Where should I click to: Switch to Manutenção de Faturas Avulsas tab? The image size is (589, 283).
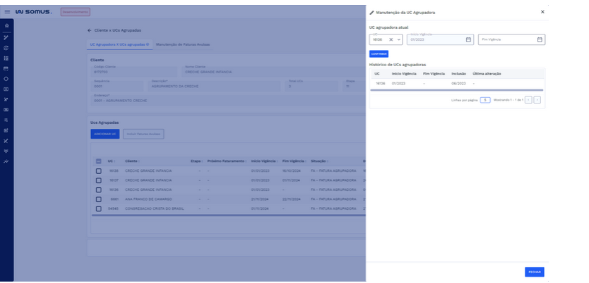click(x=183, y=44)
